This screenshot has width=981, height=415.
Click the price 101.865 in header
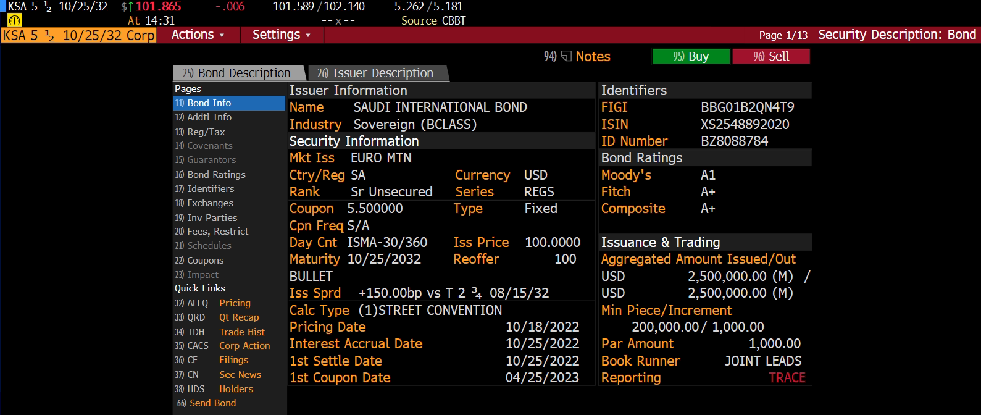pos(159,7)
